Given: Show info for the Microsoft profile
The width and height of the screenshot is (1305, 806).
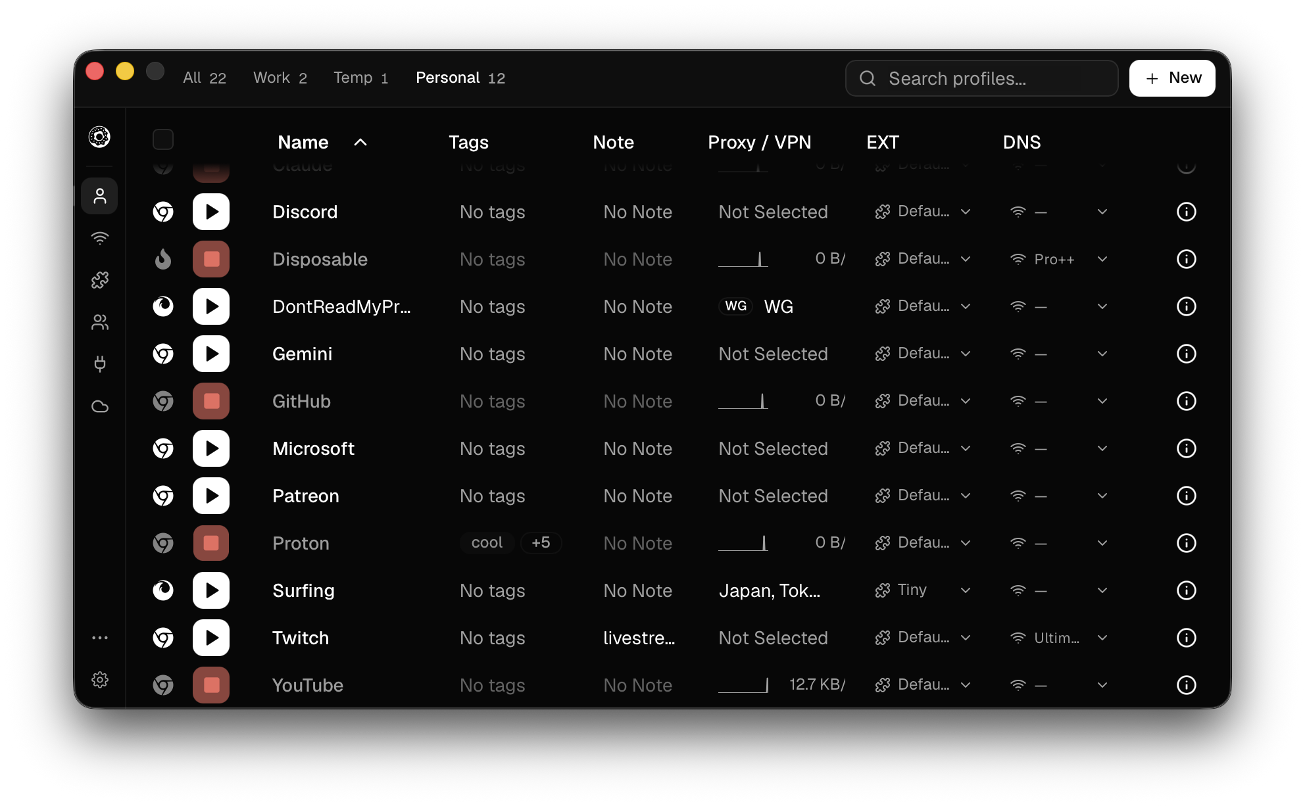Looking at the screenshot, I should (1186, 448).
